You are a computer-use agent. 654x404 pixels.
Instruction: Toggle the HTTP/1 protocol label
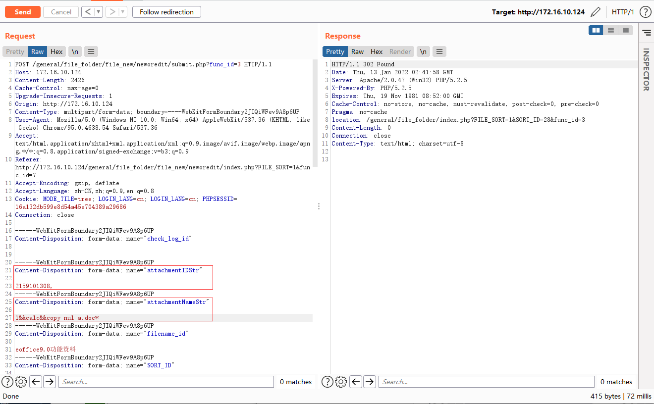[623, 12]
